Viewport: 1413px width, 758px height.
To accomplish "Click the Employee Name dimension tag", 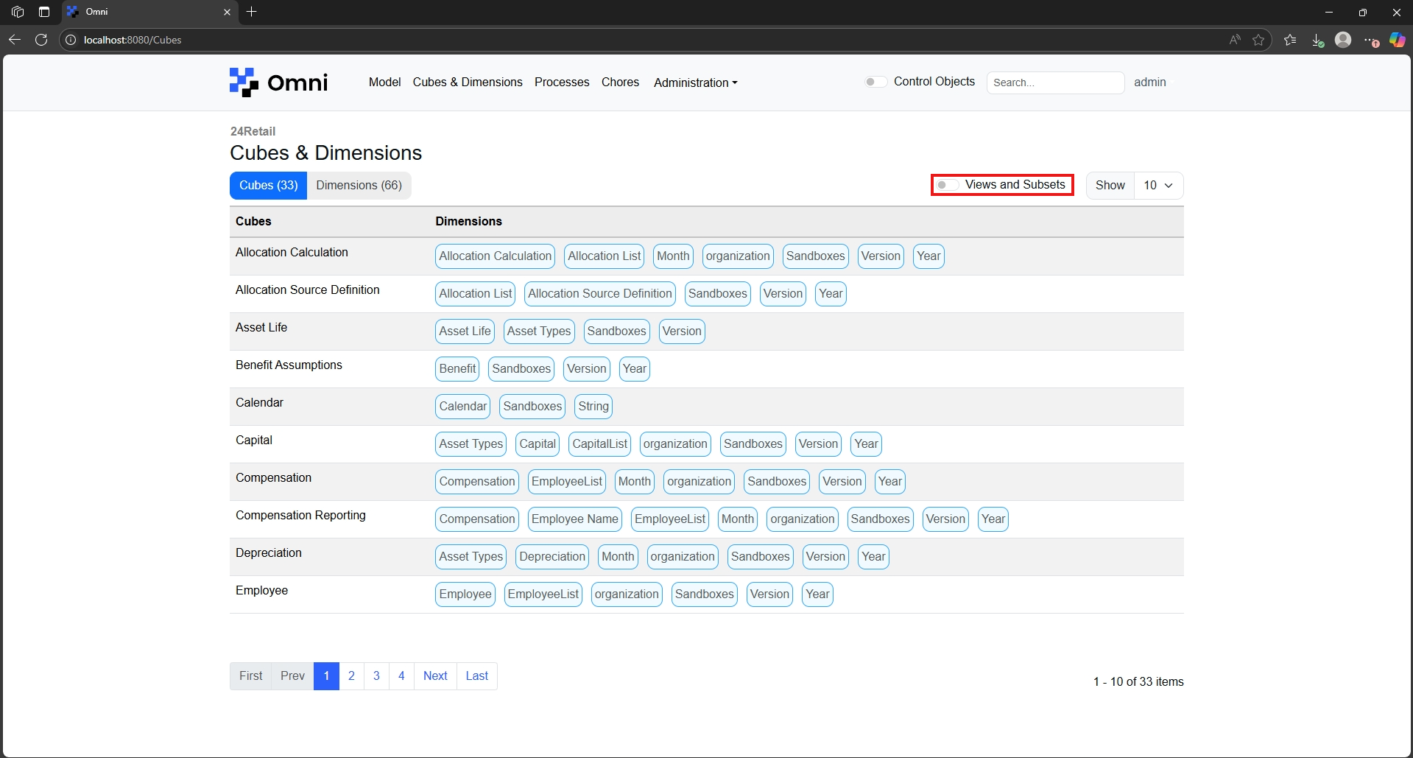I will pos(574,519).
